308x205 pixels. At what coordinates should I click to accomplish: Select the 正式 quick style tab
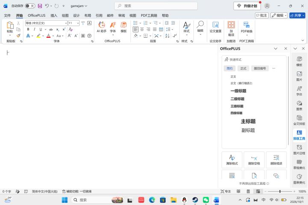[243, 68]
